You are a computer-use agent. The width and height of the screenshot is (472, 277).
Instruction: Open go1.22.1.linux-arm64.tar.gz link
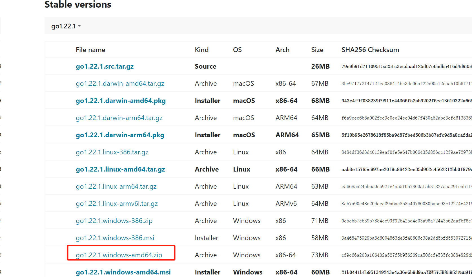click(x=116, y=186)
